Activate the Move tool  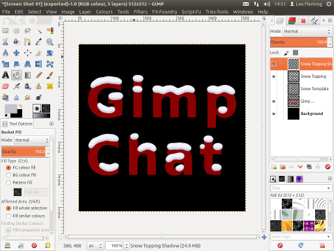(16, 53)
